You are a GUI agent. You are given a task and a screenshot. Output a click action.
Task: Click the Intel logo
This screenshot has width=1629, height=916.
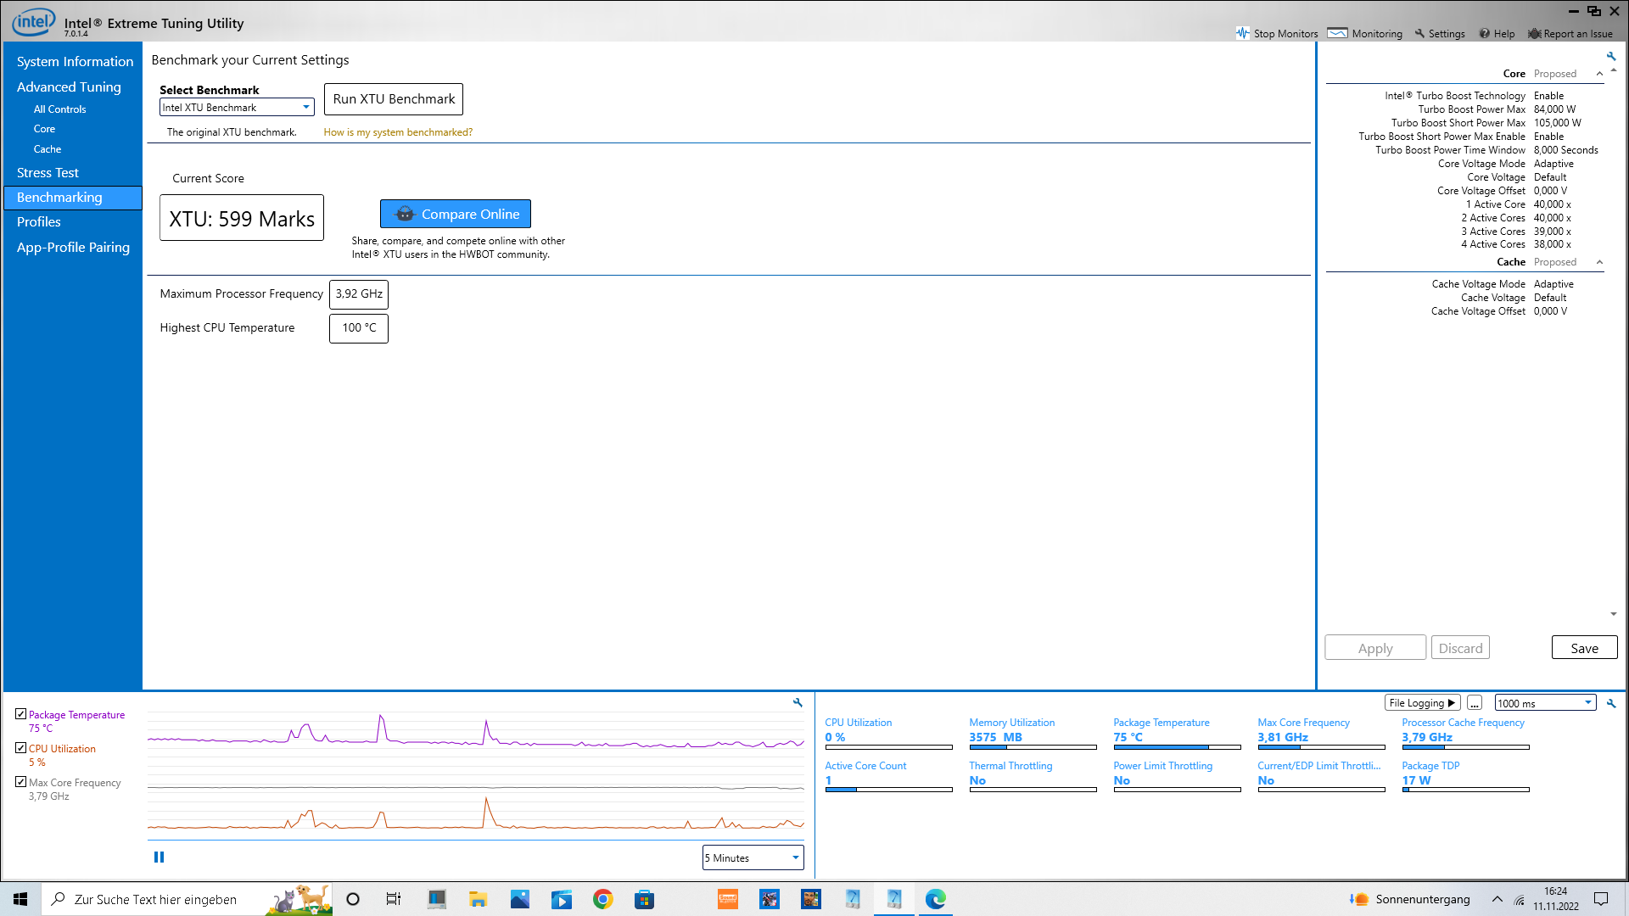click(34, 21)
